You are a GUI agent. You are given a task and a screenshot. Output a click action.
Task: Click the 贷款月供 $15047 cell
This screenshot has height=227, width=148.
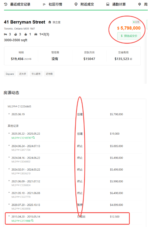[x=89, y=56]
